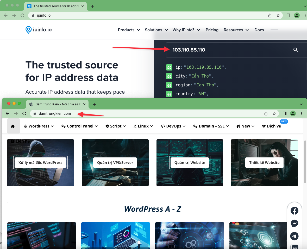Expand the WordPress menu

(39, 126)
